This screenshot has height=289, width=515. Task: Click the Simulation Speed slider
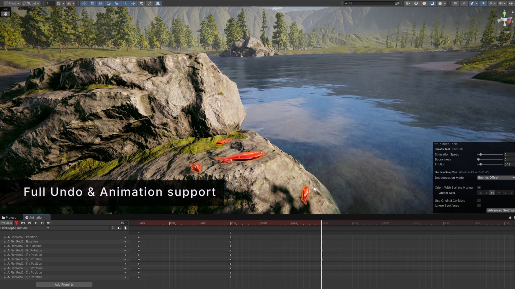490,154
